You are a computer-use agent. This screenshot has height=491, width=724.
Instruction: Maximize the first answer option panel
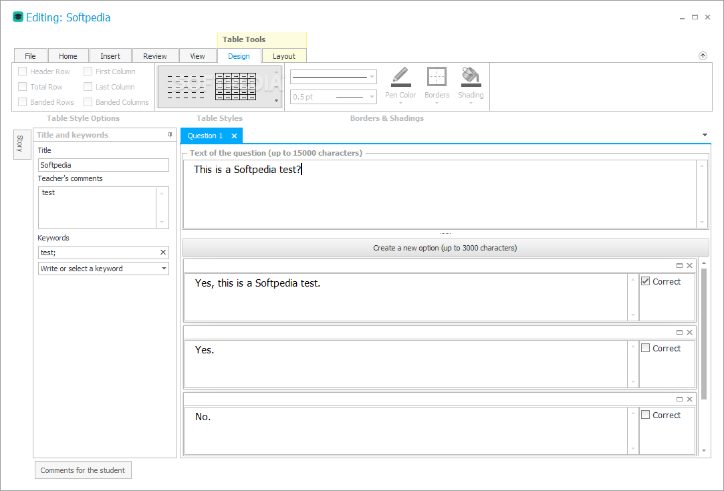(679, 265)
